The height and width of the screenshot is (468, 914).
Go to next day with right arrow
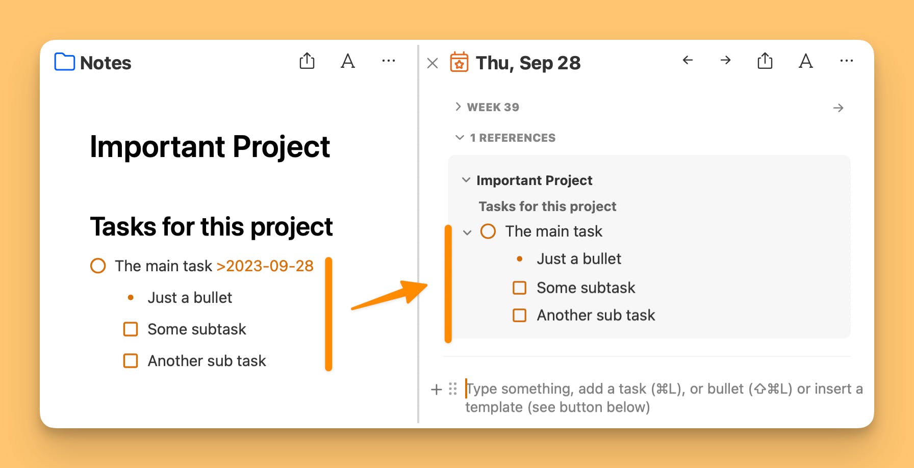click(725, 61)
